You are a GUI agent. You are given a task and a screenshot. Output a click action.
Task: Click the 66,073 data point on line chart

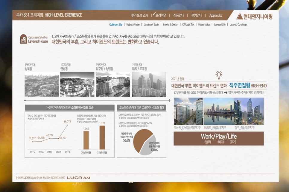tap(67, 125)
